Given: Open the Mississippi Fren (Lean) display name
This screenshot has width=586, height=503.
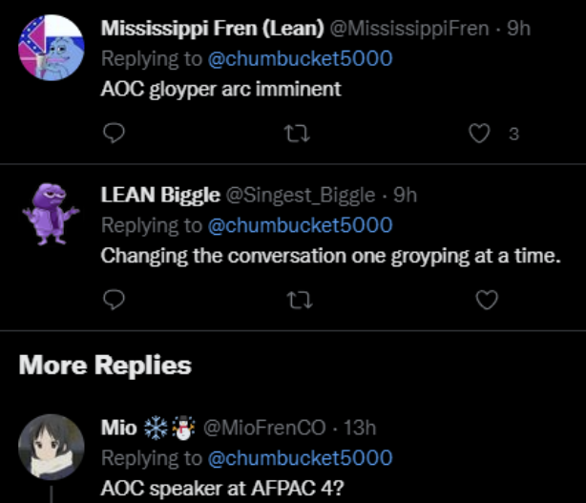Looking at the screenshot, I should 212,29.
